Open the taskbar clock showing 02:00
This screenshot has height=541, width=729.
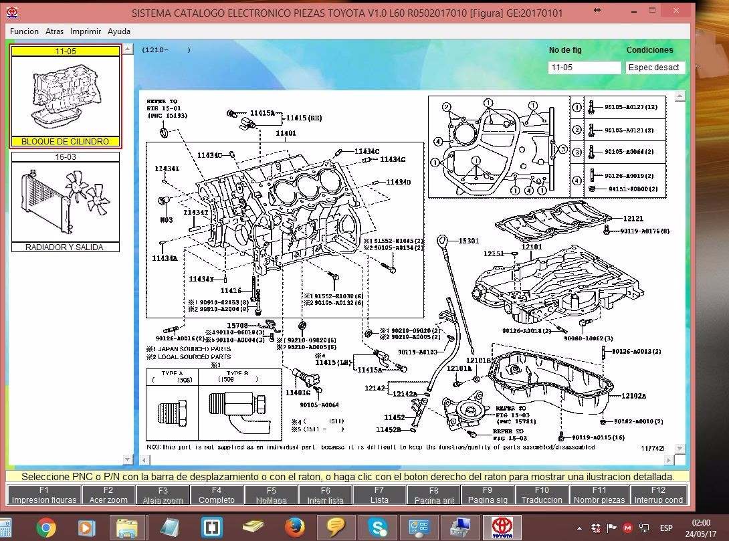click(701, 528)
